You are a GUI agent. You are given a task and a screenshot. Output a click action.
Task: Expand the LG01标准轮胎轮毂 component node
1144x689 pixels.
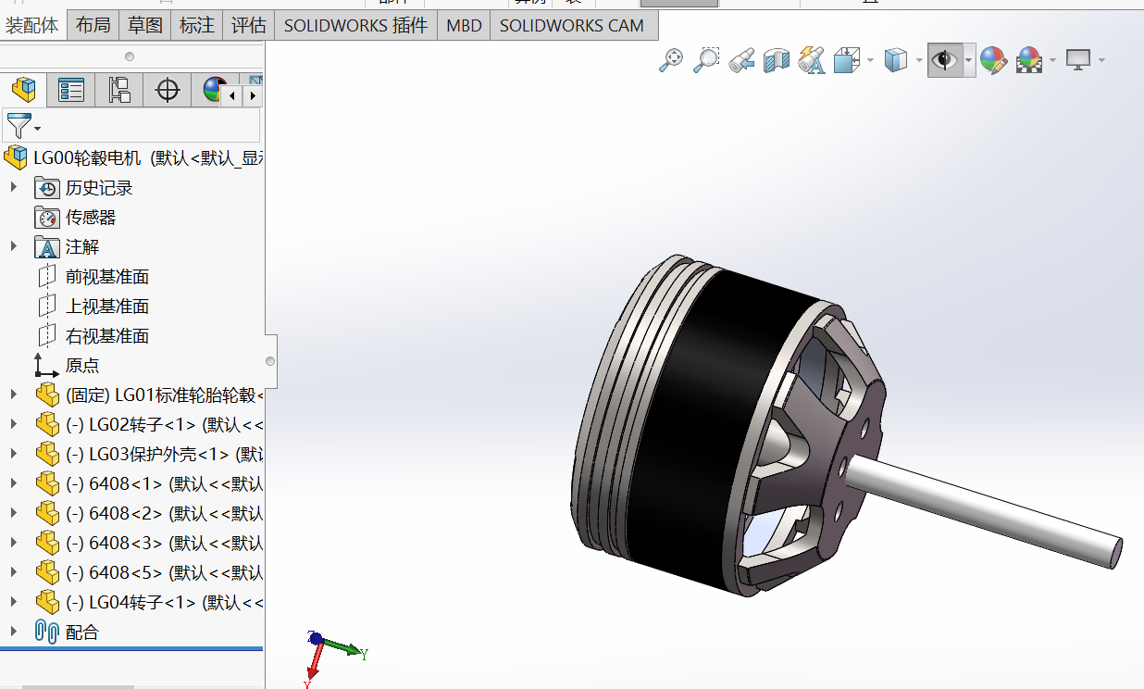[x=13, y=395]
